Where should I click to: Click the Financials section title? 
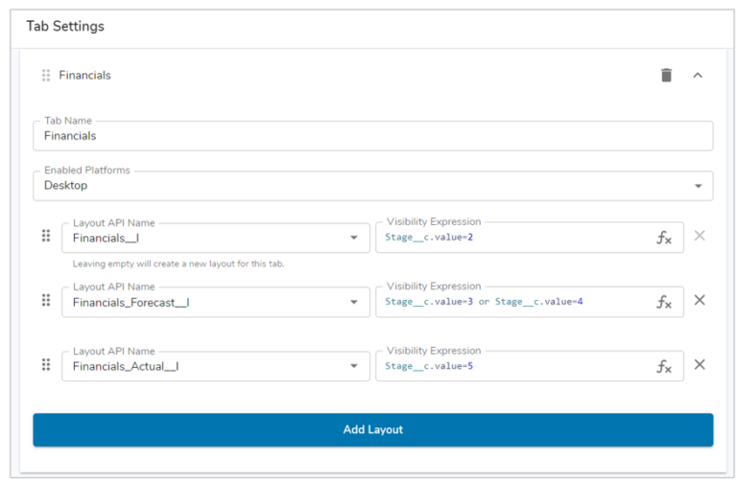84,75
